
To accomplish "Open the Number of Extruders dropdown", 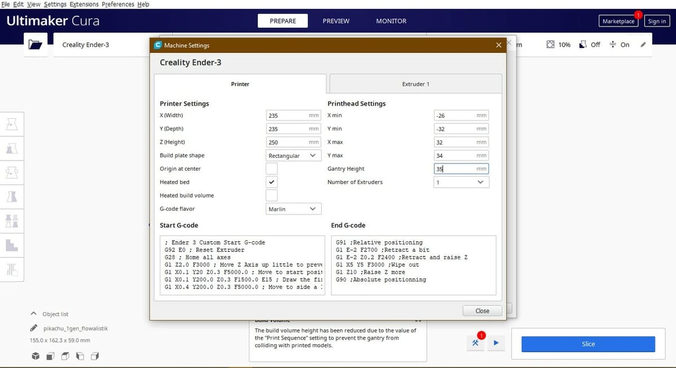I will coord(461,183).
